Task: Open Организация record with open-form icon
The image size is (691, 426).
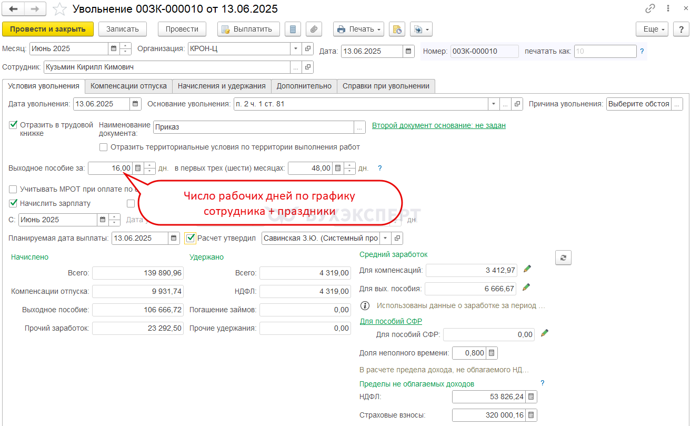Action: point(308,48)
